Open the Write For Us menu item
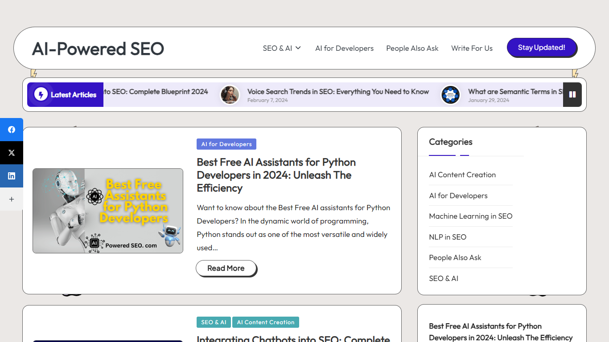Image resolution: width=609 pixels, height=342 pixels. coord(472,48)
